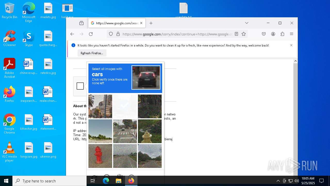Select statement Word document on desktop
The height and width of the screenshot is (186, 330).
tap(48, 122)
